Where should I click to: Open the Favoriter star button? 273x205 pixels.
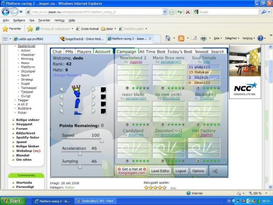tap(12, 29)
